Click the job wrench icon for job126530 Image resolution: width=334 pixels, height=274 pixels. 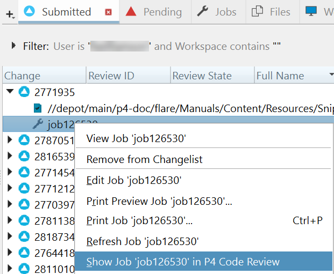point(38,124)
